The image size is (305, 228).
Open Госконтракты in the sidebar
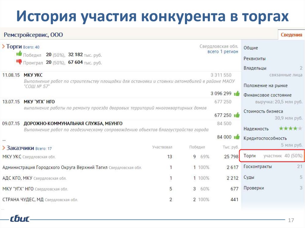258,166
